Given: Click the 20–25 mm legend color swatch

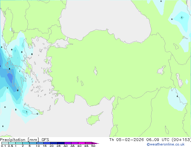Looking at the screenshot, I should (54, 143).
